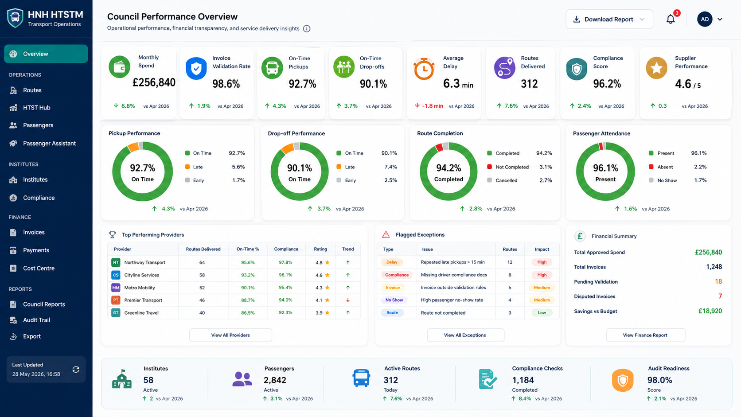This screenshot has width=741, height=417.
Task: Click the notification bell icon
Action: 671,19
